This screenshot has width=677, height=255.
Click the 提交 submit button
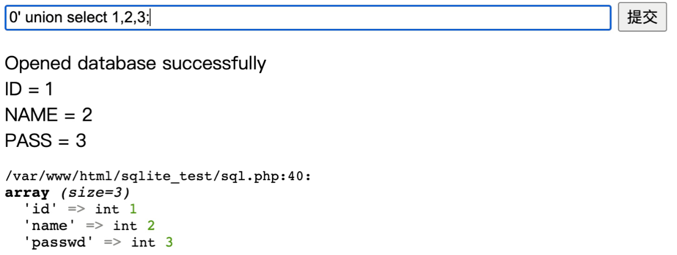click(642, 17)
